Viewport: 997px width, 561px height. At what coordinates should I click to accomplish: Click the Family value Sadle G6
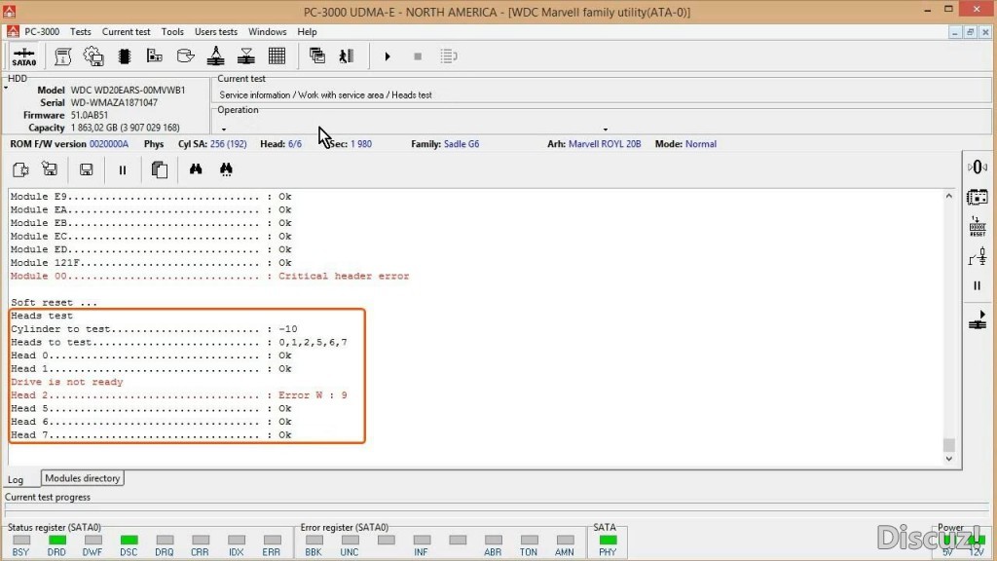click(462, 144)
